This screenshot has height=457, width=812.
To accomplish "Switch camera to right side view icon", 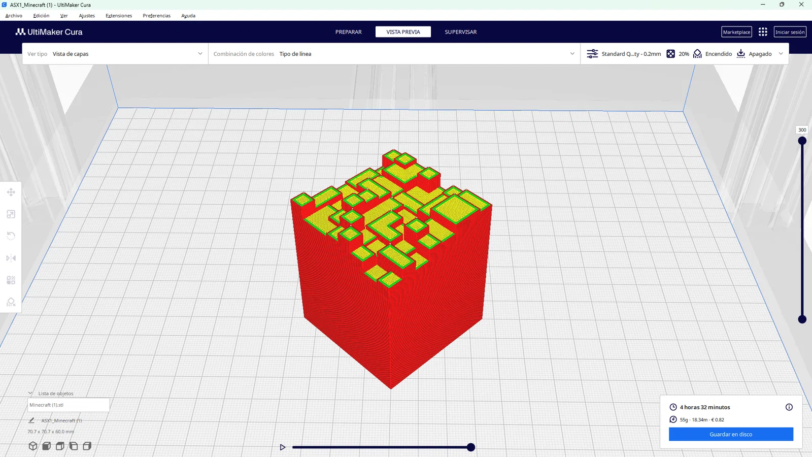I will pos(87,446).
